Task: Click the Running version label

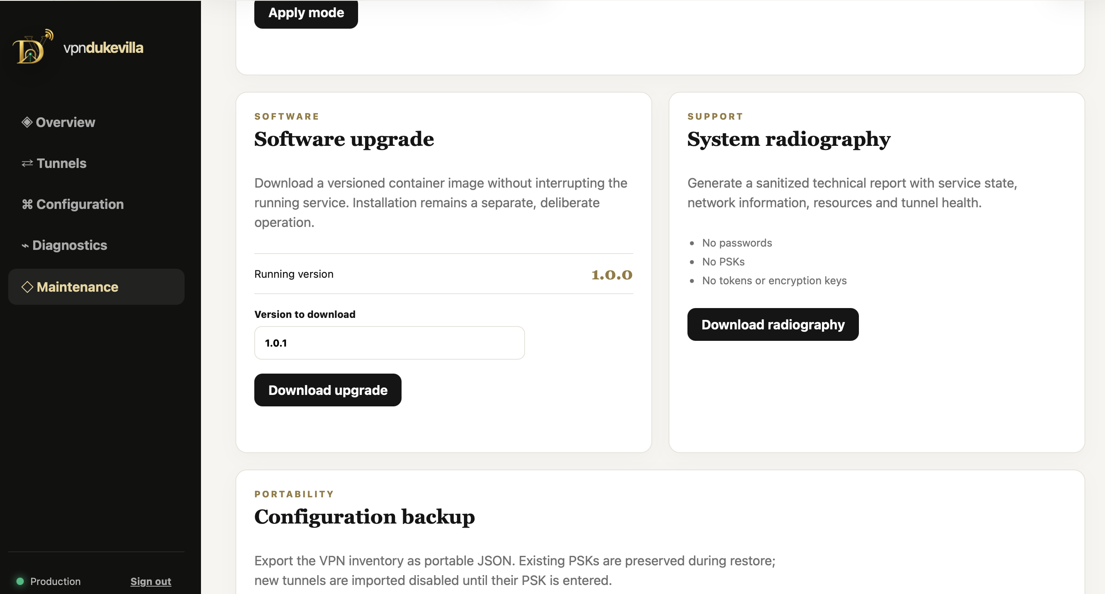Action: pyautogui.click(x=294, y=274)
